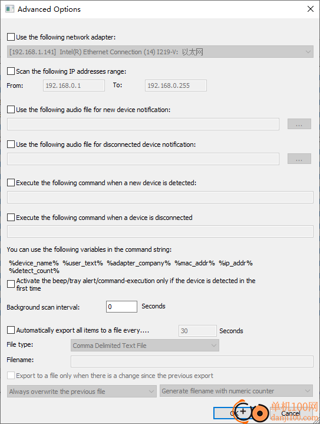Click the Filename text field
The width and height of the screenshot is (320, 424).
192,361
